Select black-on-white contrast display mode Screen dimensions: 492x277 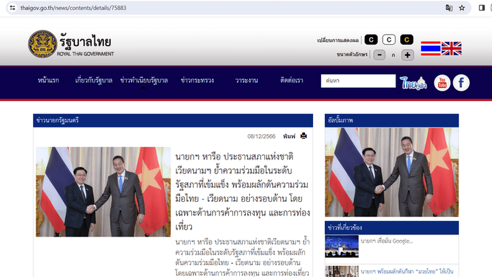click(x=389, y=40)
